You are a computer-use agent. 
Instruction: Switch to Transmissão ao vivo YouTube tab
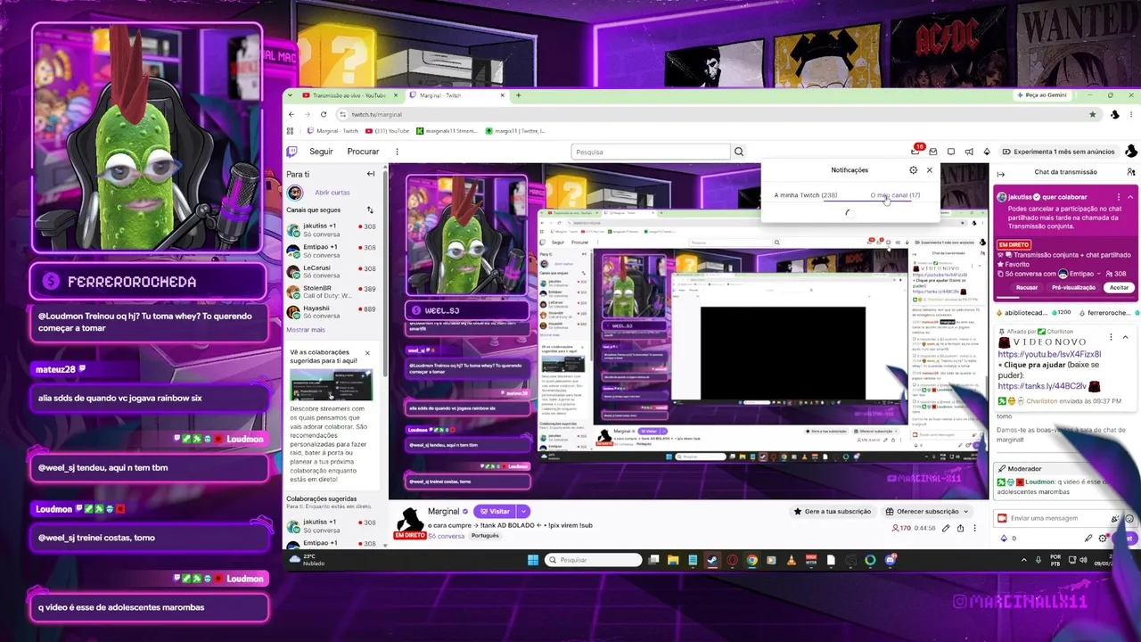(x=350, y=95)
